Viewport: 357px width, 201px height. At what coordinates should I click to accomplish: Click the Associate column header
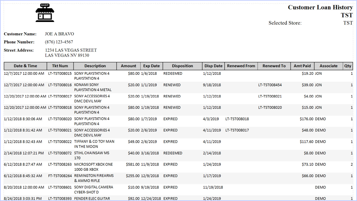328,66
